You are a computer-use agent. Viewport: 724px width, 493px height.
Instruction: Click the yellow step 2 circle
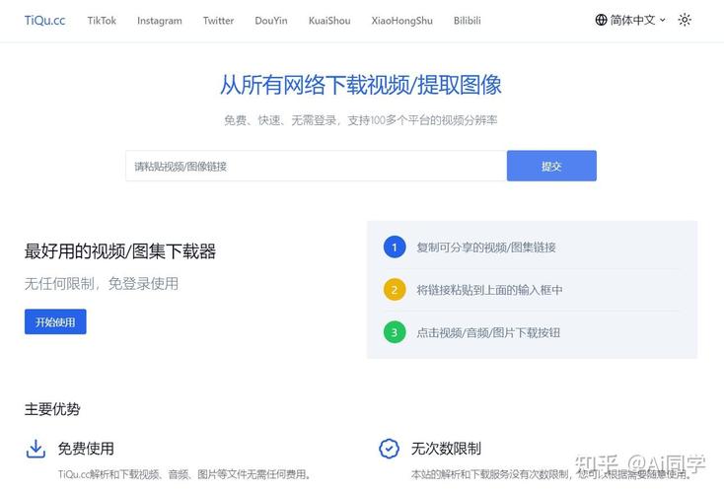coord(395,290)
